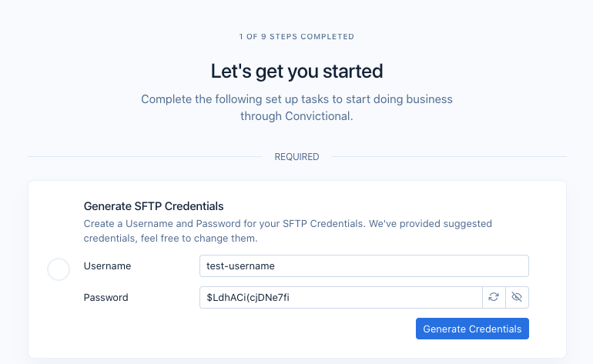Toggle password visibility with the eye icon
Screen dimensions: 593x364
tap(517, 297)
